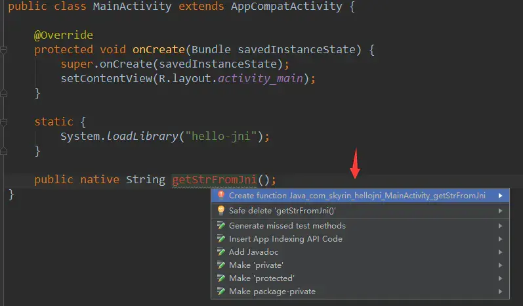Screen dimensions: 523x306
Task: Click pencil icon beside Make 'private'
Action: [220, 265]
